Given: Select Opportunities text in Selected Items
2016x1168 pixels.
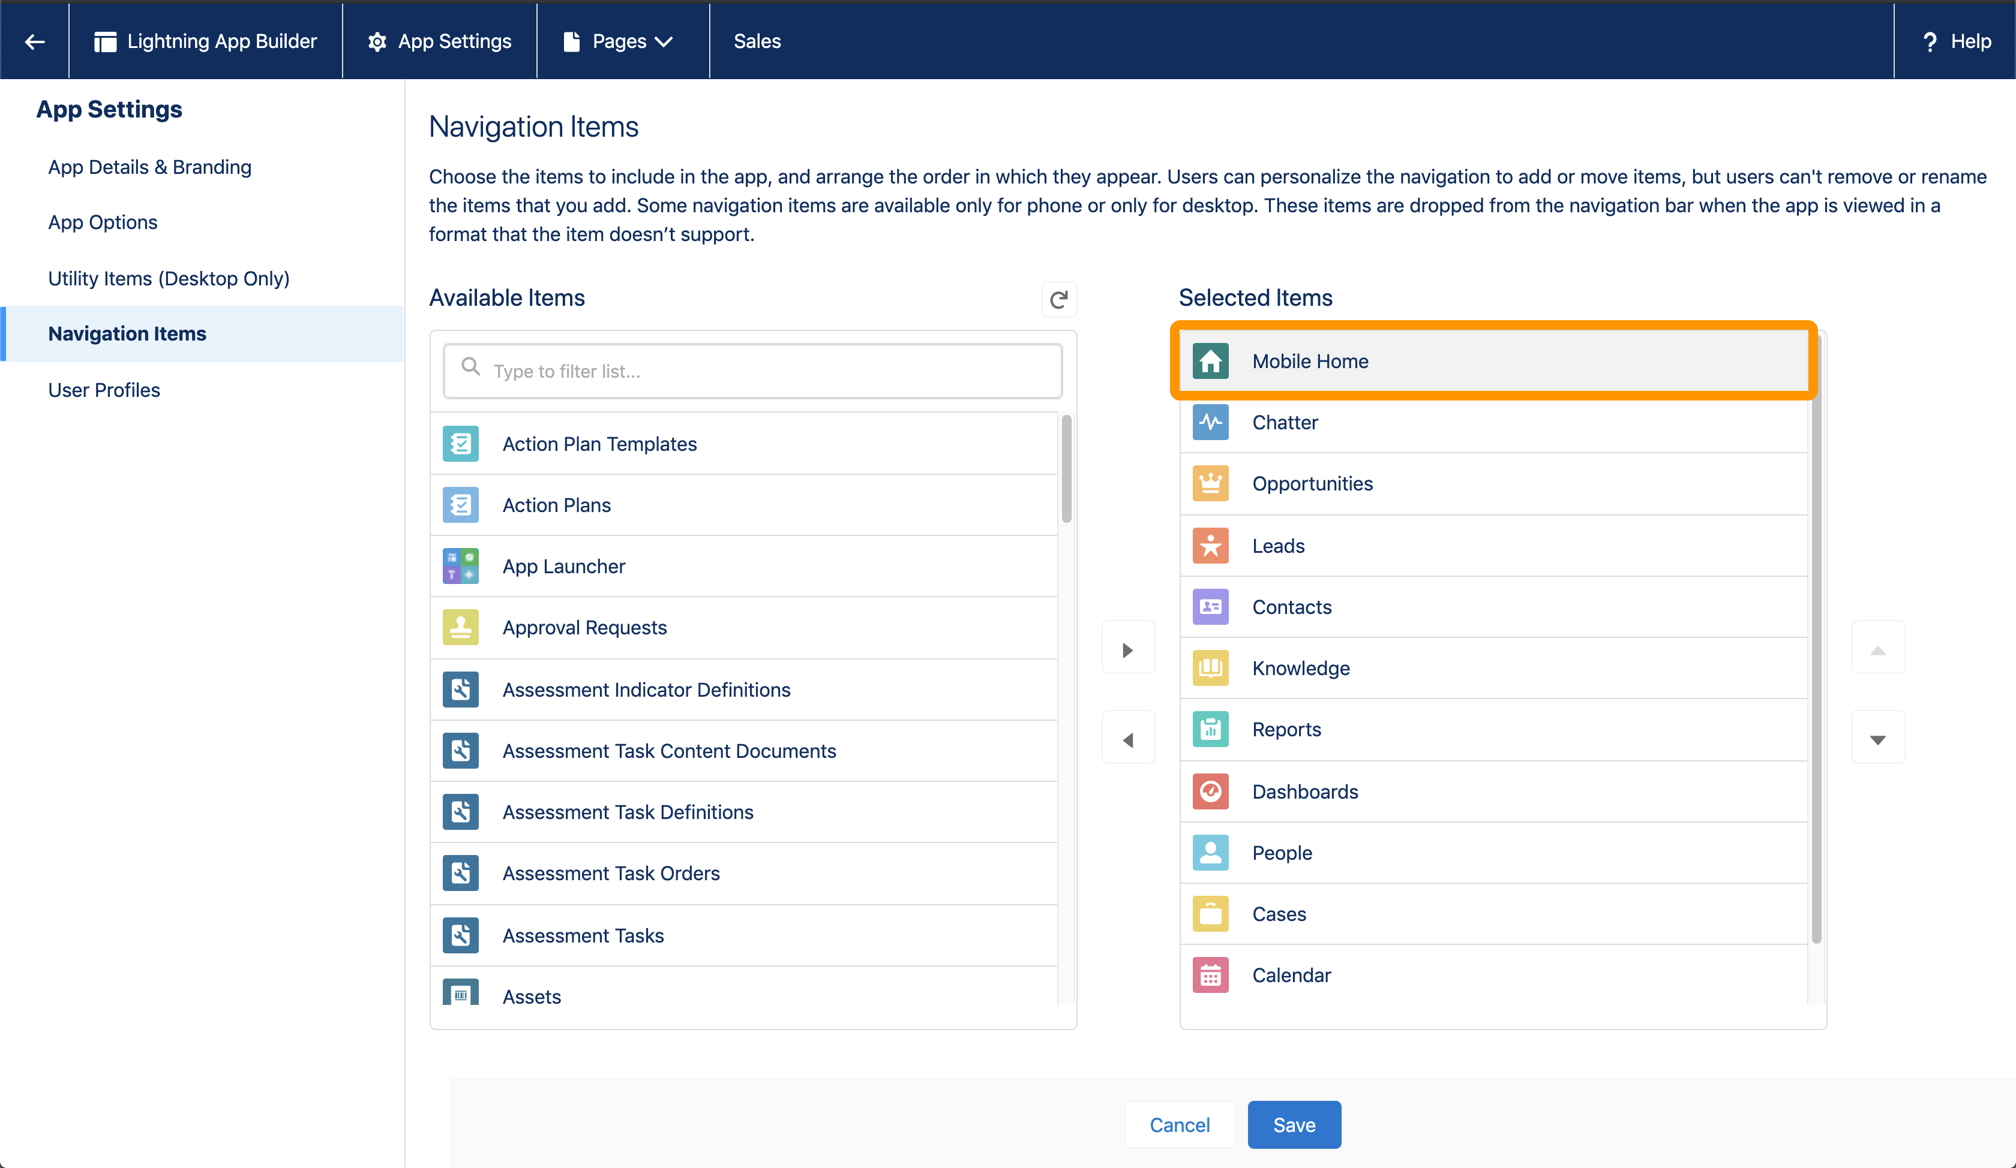Looking at the screenshot, I should pos(1312,484).
